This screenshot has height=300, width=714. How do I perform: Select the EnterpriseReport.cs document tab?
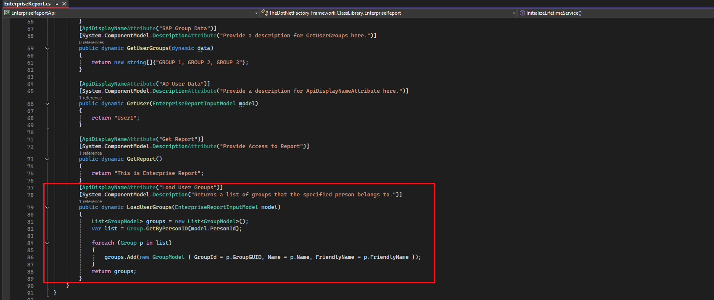[27, 4]
